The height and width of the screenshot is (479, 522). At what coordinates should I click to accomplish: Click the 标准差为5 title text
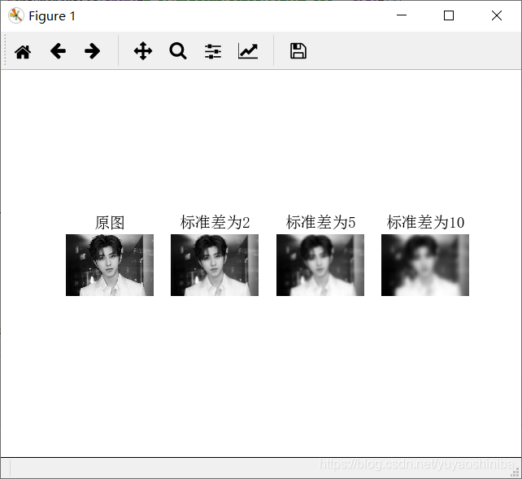point(320,222)
